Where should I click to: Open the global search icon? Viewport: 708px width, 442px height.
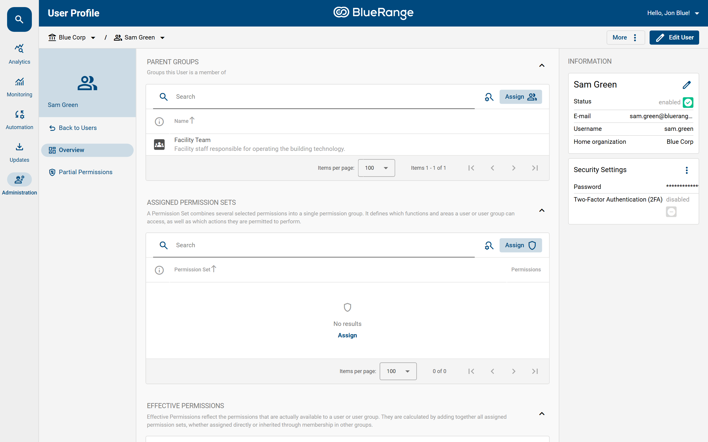coord(19,19)
